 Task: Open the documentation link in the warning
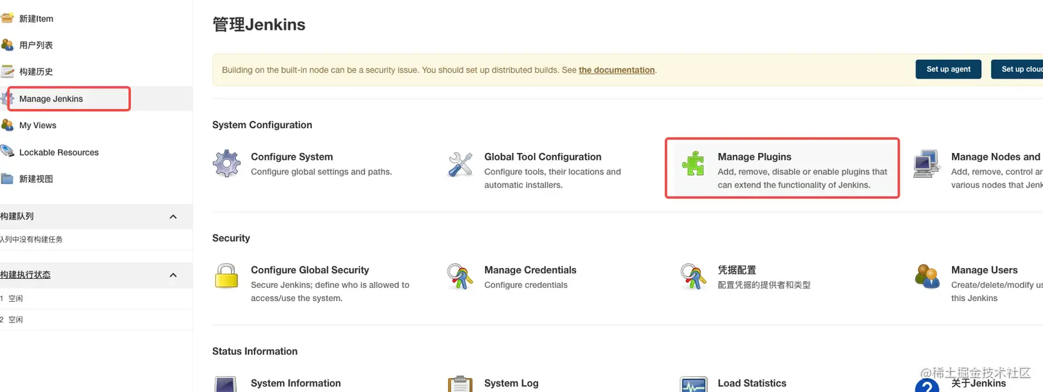coord(617,70)
